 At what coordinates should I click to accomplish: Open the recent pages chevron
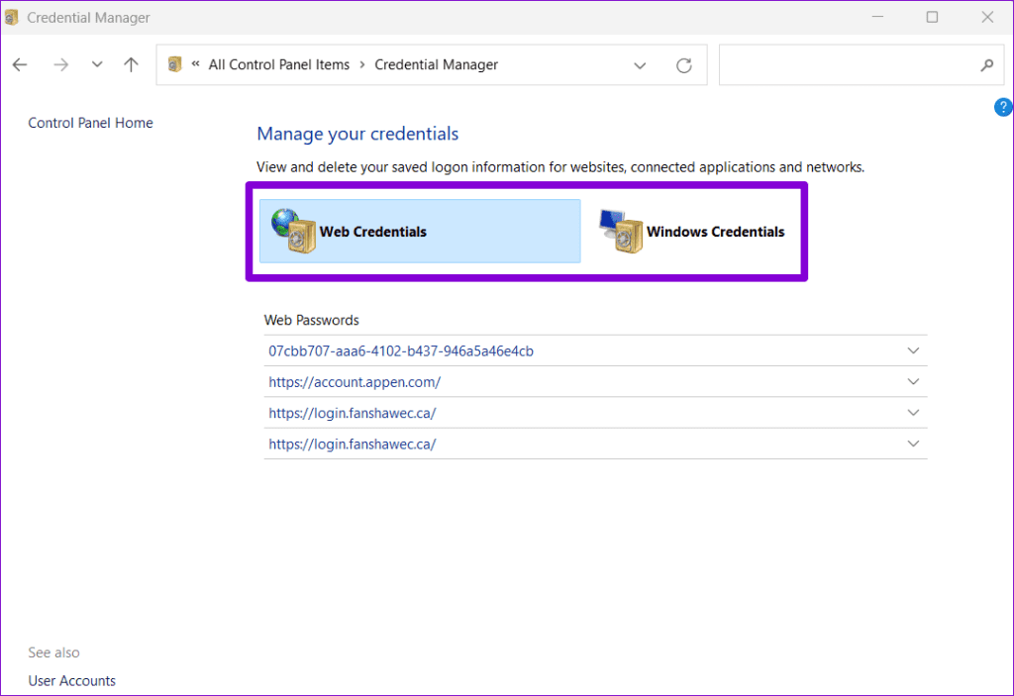coord(96,63)
